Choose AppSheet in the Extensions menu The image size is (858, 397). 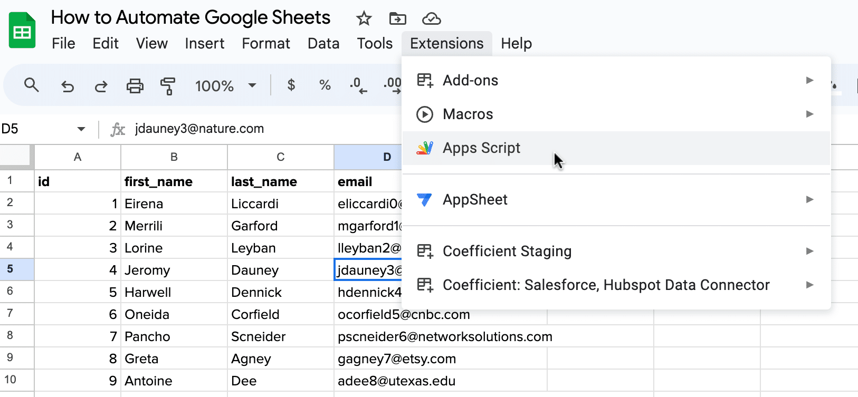(x=616, y=200)
